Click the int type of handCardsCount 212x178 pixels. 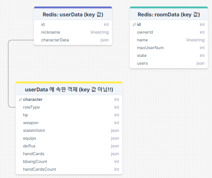pyautogui.click(x=117, y=169)
